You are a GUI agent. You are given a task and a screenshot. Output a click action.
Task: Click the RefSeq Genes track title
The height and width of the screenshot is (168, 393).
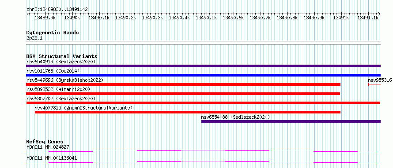point(45,142)
